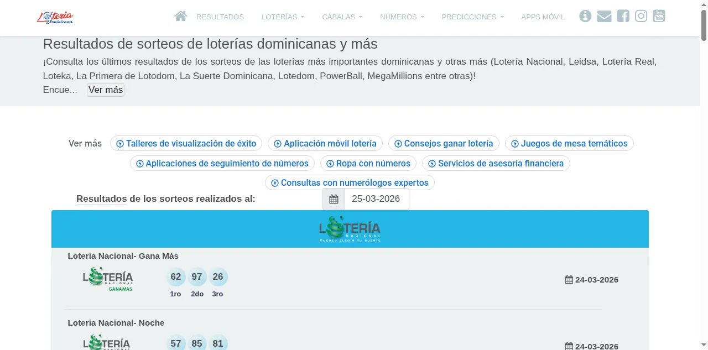The width and height of the screenshot is (708, 350).
Task: Go to the home page via house icon
Action: coord(180,16)
